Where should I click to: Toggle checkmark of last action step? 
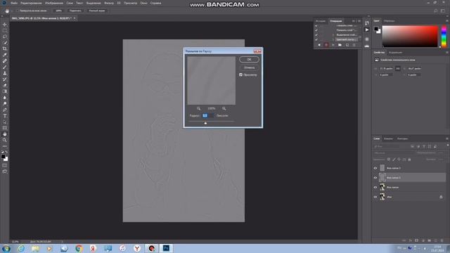point(316,39)
